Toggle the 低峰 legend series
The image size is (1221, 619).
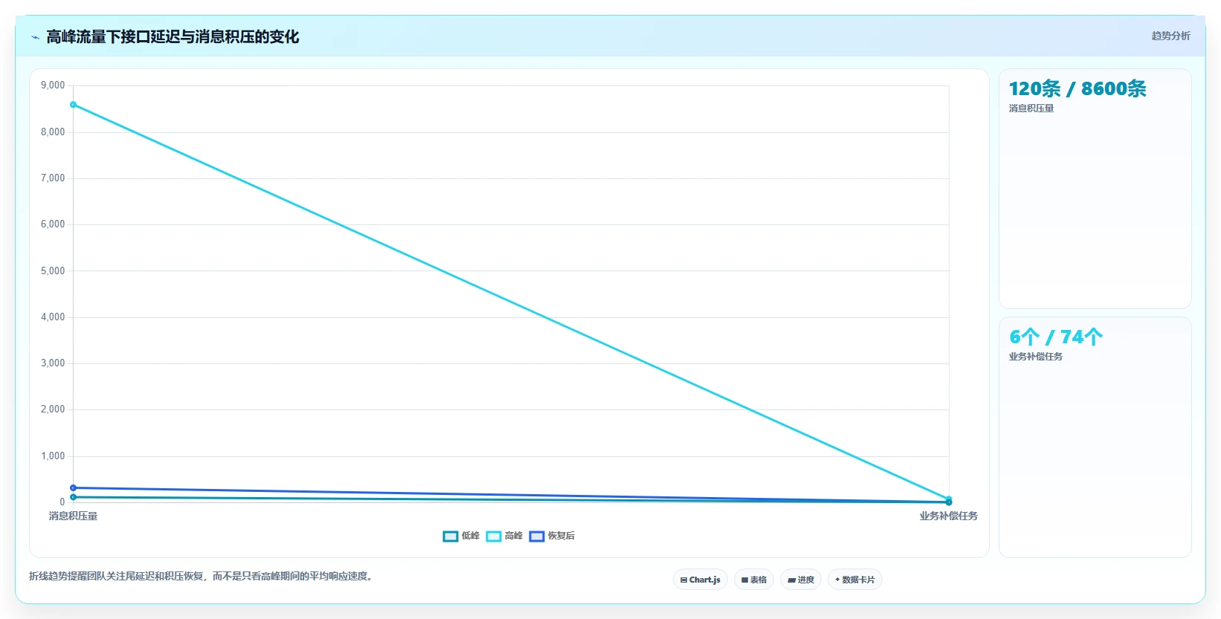[461, 536]
